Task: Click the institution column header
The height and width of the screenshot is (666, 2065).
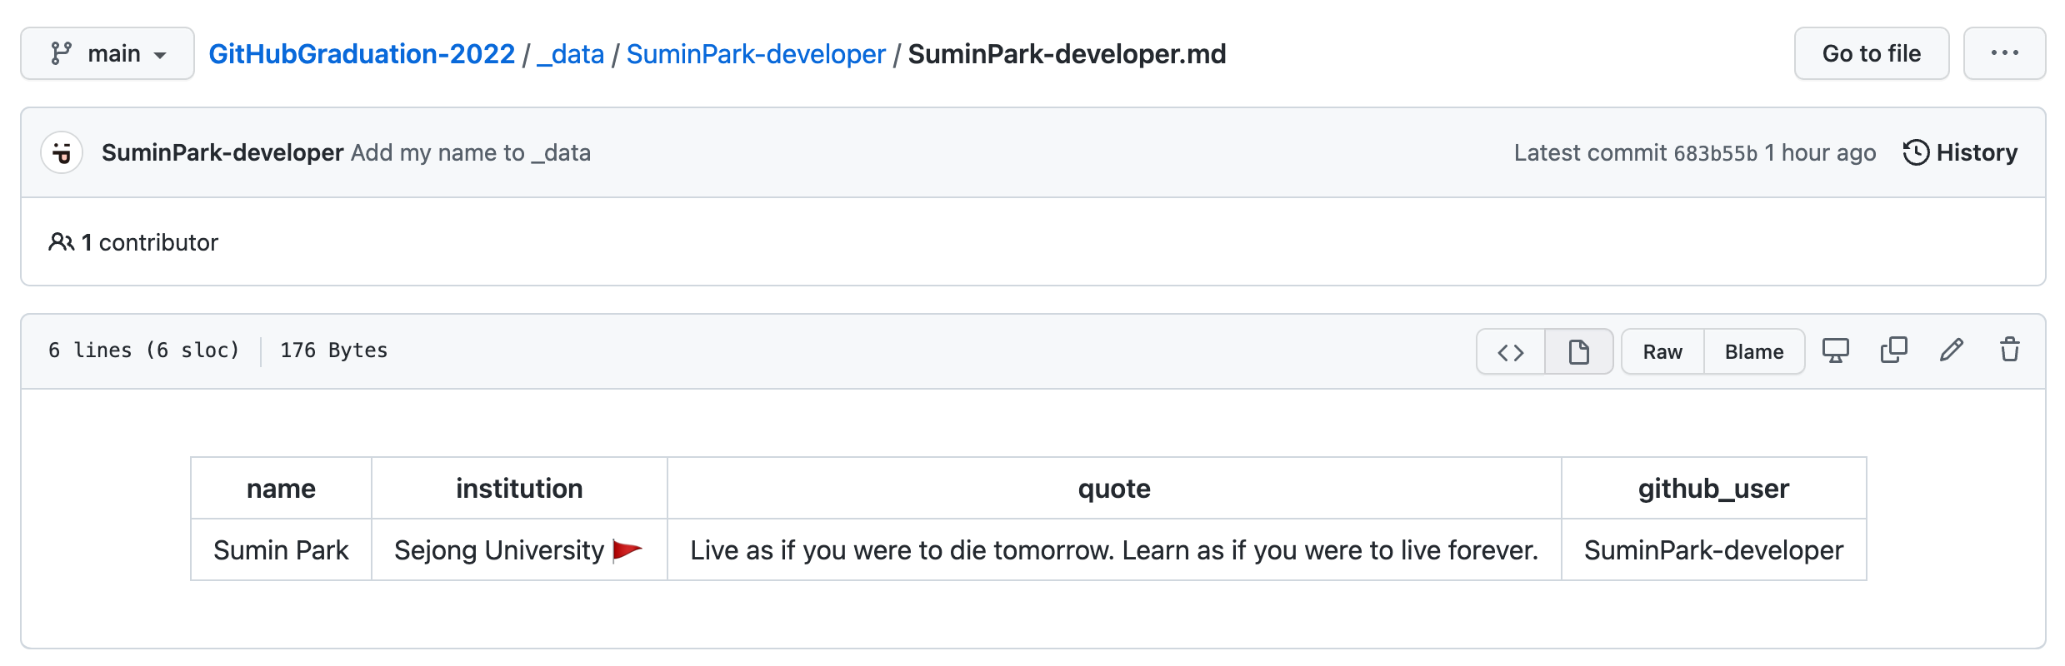Action: (x=519, y=488)
